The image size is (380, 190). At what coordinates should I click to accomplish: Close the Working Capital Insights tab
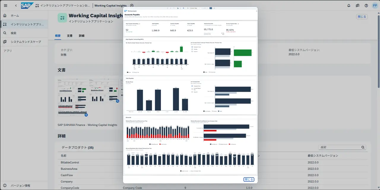click(132, 5)
